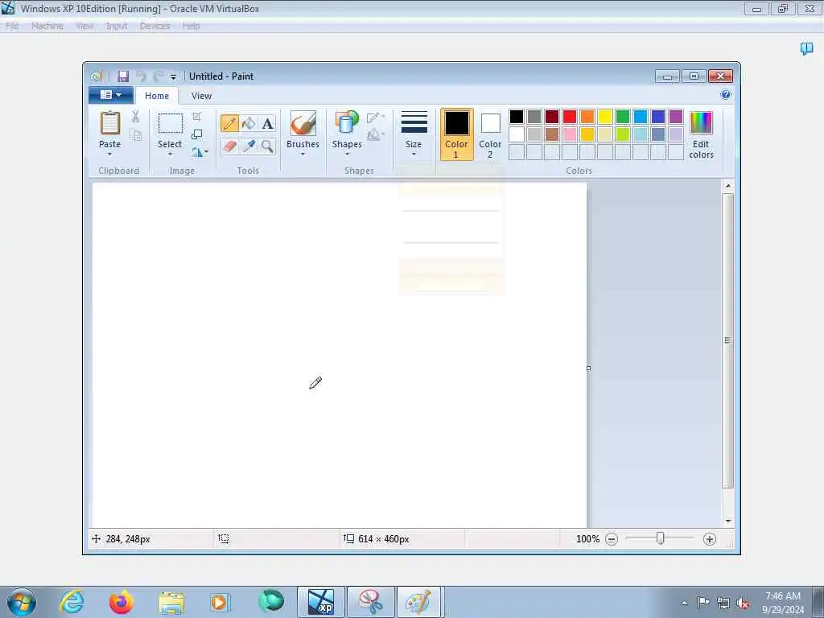Click the Snipping Tool taskbar button
This screenshot has width=824, height=618.
[x=371, y=602]
